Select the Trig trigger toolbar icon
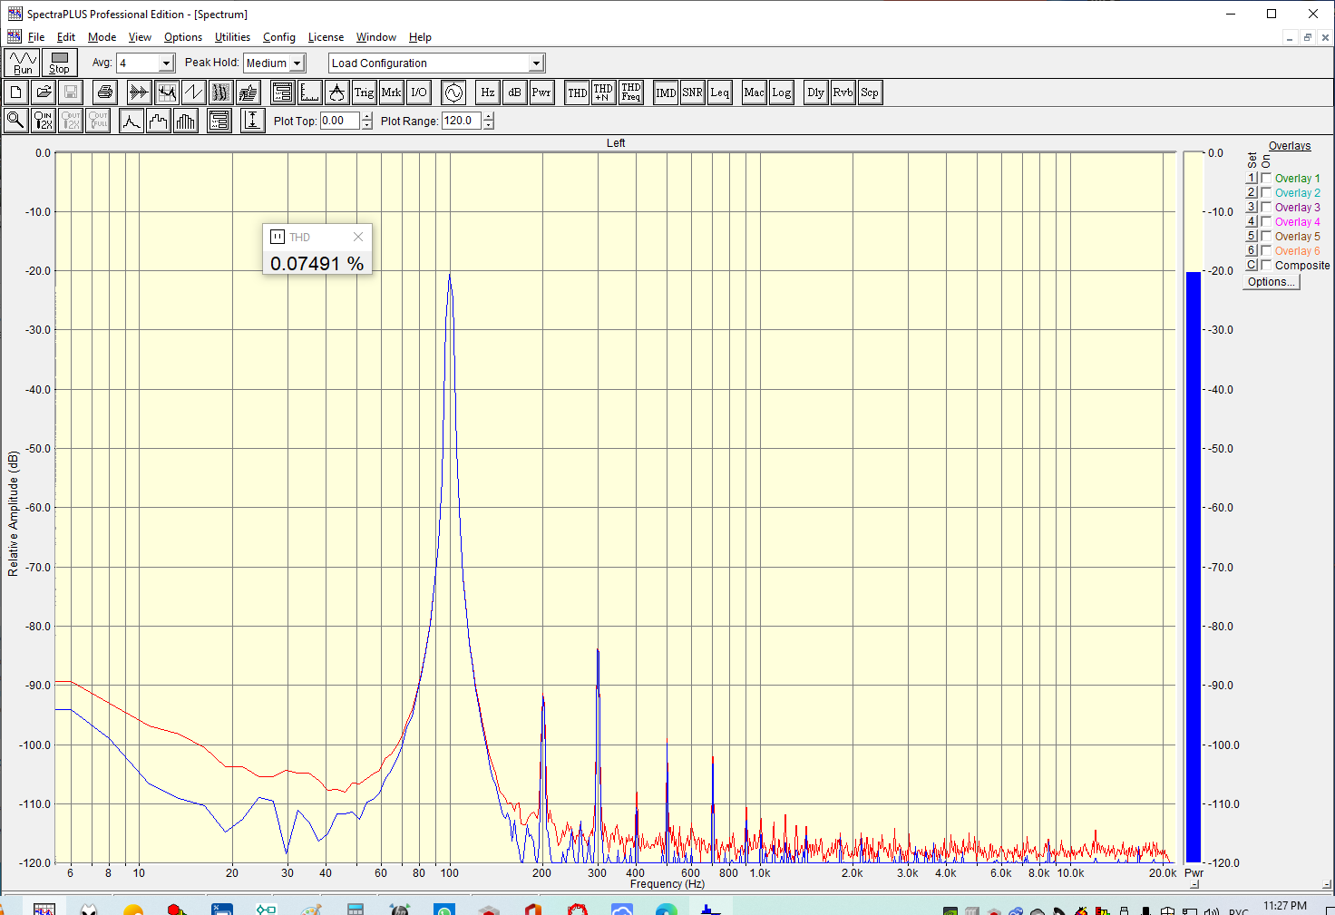This screenshot has height=915, width=1335. (x=364, y=92)
